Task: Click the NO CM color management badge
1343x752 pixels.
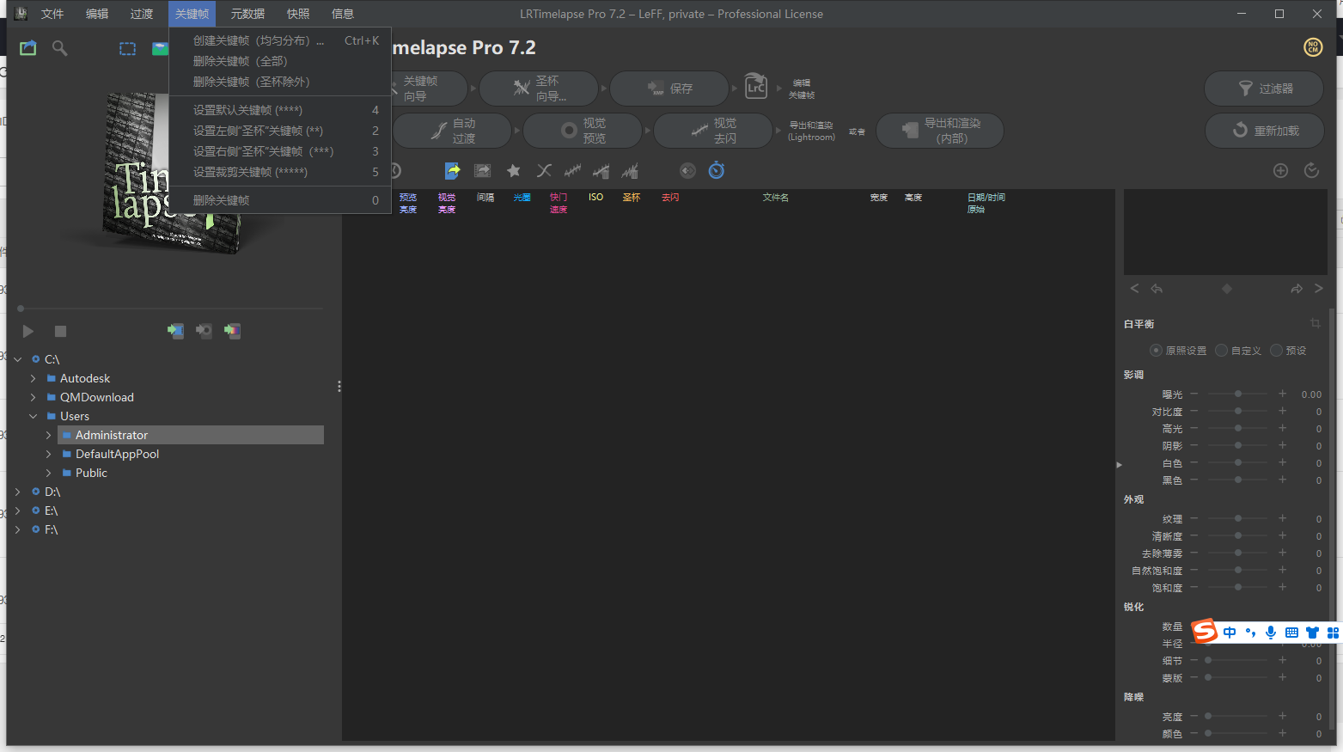Action: tap(1313, 47)
